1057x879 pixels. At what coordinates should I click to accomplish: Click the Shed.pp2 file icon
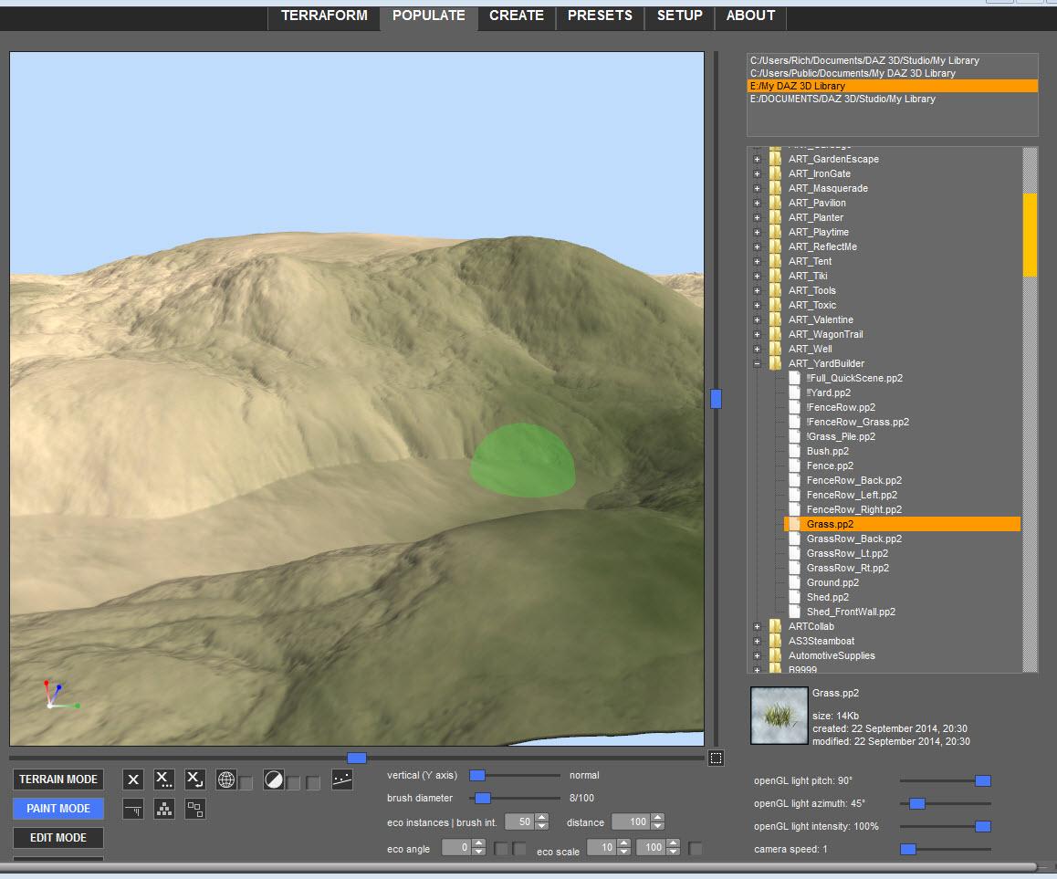coord(795,597)
